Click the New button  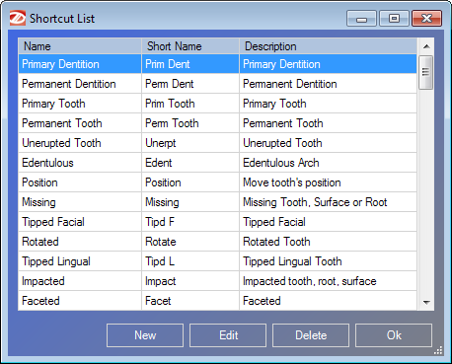[x=145, y=335]
